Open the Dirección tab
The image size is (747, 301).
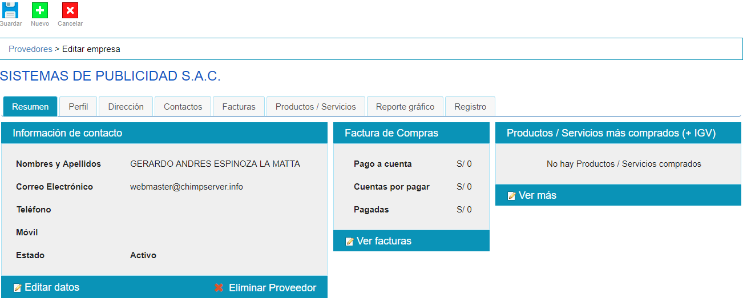126,107
